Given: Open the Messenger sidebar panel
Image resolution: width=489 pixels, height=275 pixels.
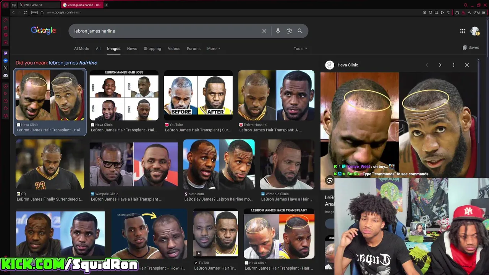Looking at the screenshot, I should 5,60.
